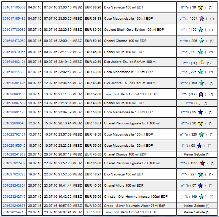Open item 201628242364
Viewport: 219px width, 217px height.
click(14, 185)
